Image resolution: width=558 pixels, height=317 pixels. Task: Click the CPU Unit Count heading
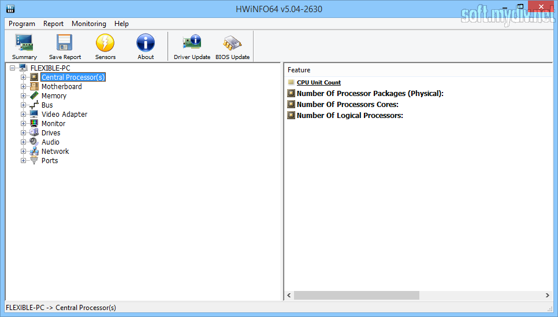[319, 82]
